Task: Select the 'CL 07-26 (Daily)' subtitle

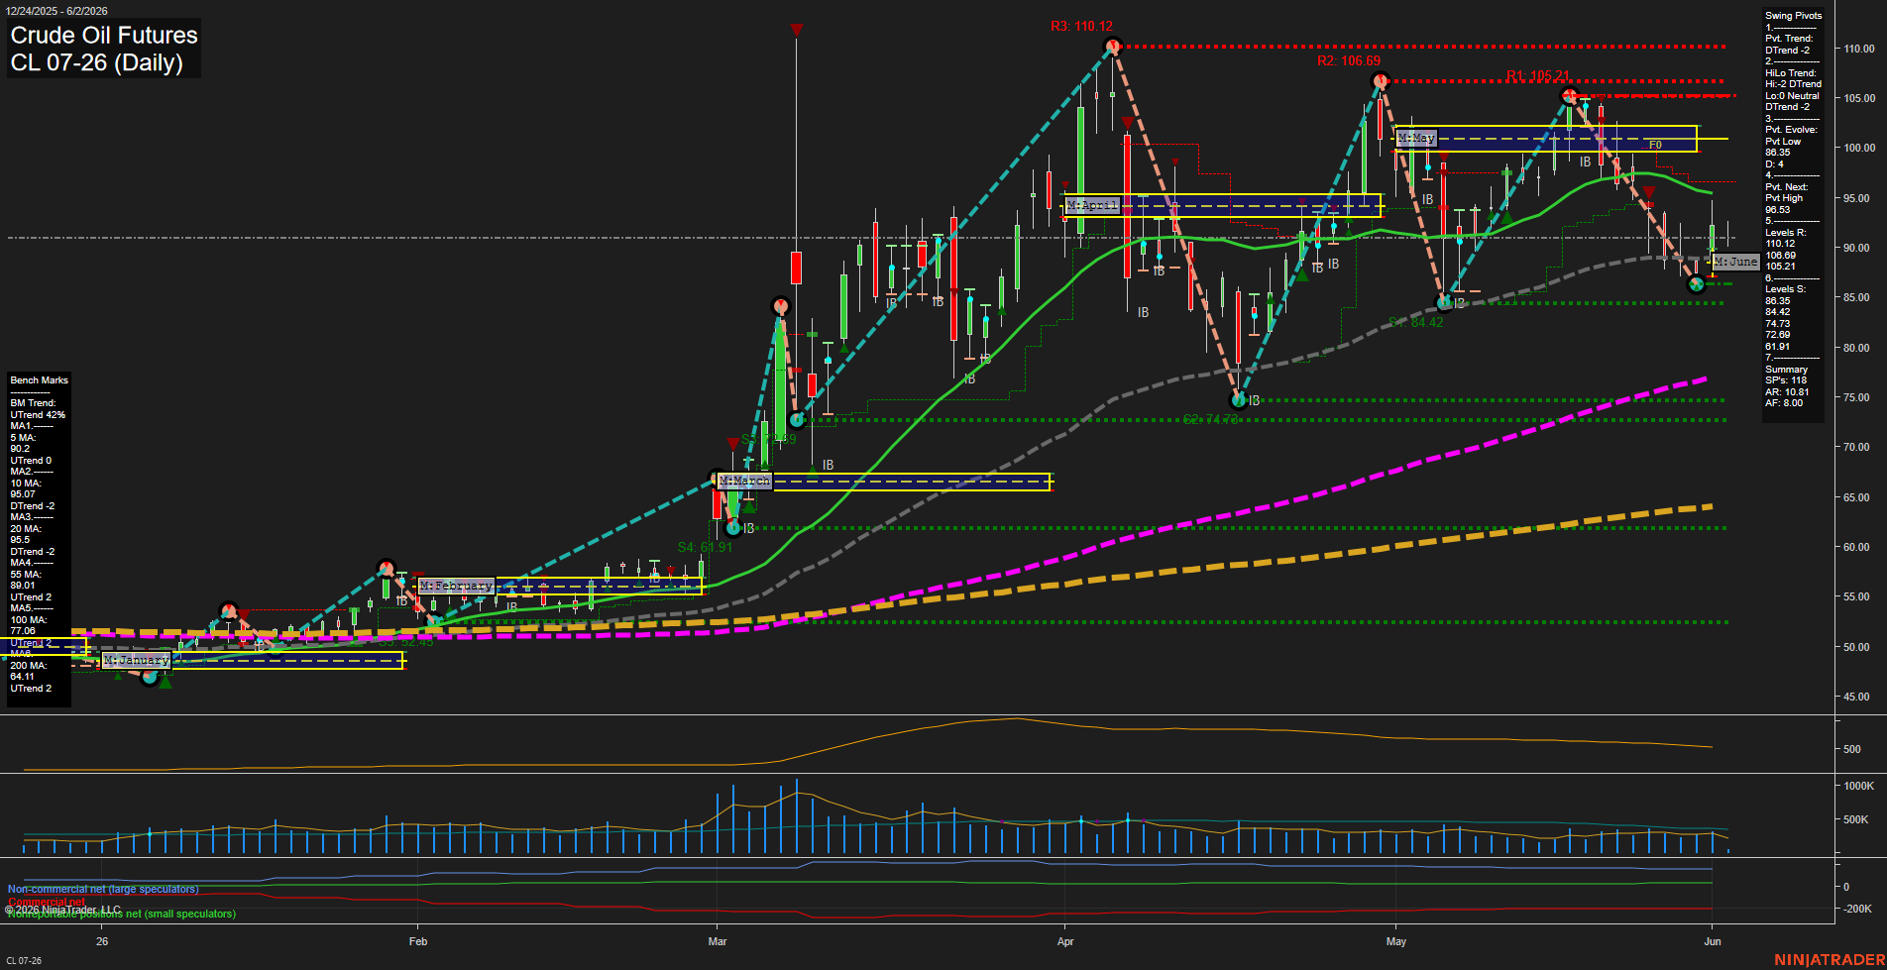Action: point(96,62)
